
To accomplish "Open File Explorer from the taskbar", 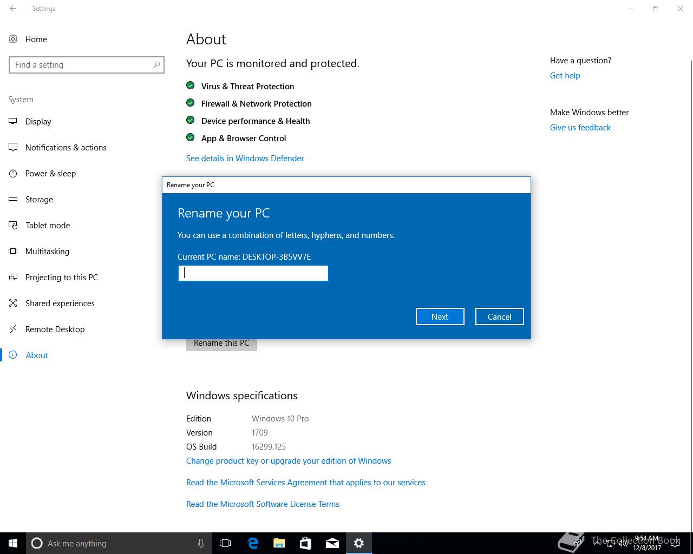I will pyautogui.click(x=279, y=543).
